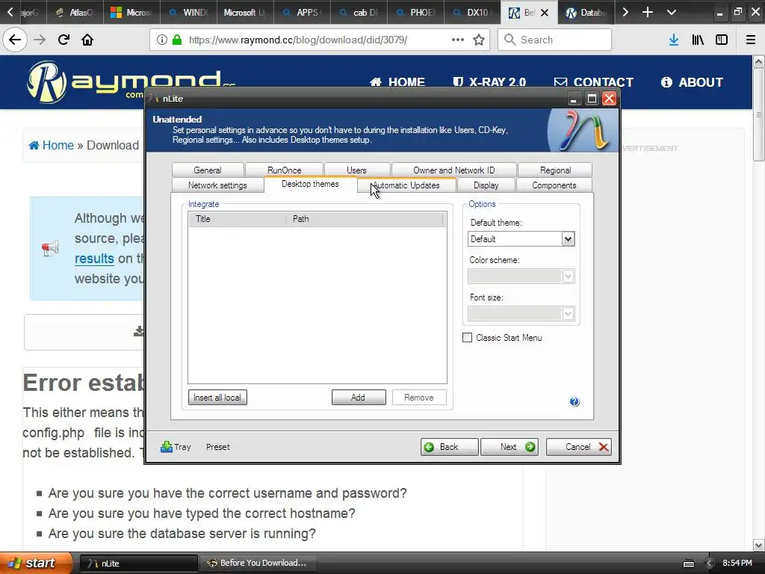Click the address bar URL

[x=297, y=40]
